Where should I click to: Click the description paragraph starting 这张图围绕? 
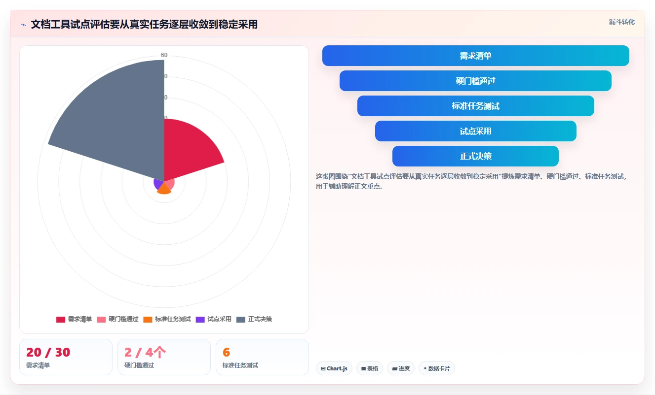pos(471,181)
